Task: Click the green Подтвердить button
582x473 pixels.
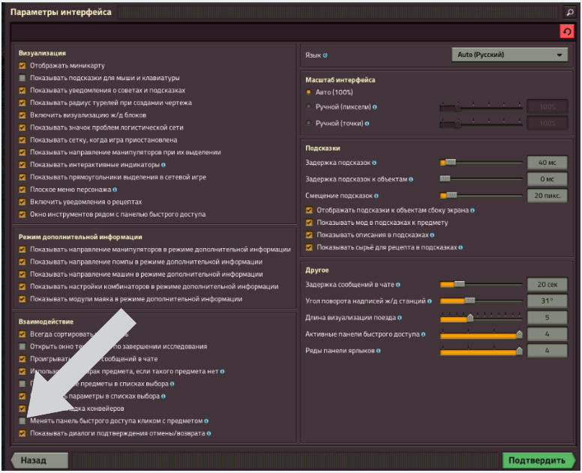Action: pos(538,460)
